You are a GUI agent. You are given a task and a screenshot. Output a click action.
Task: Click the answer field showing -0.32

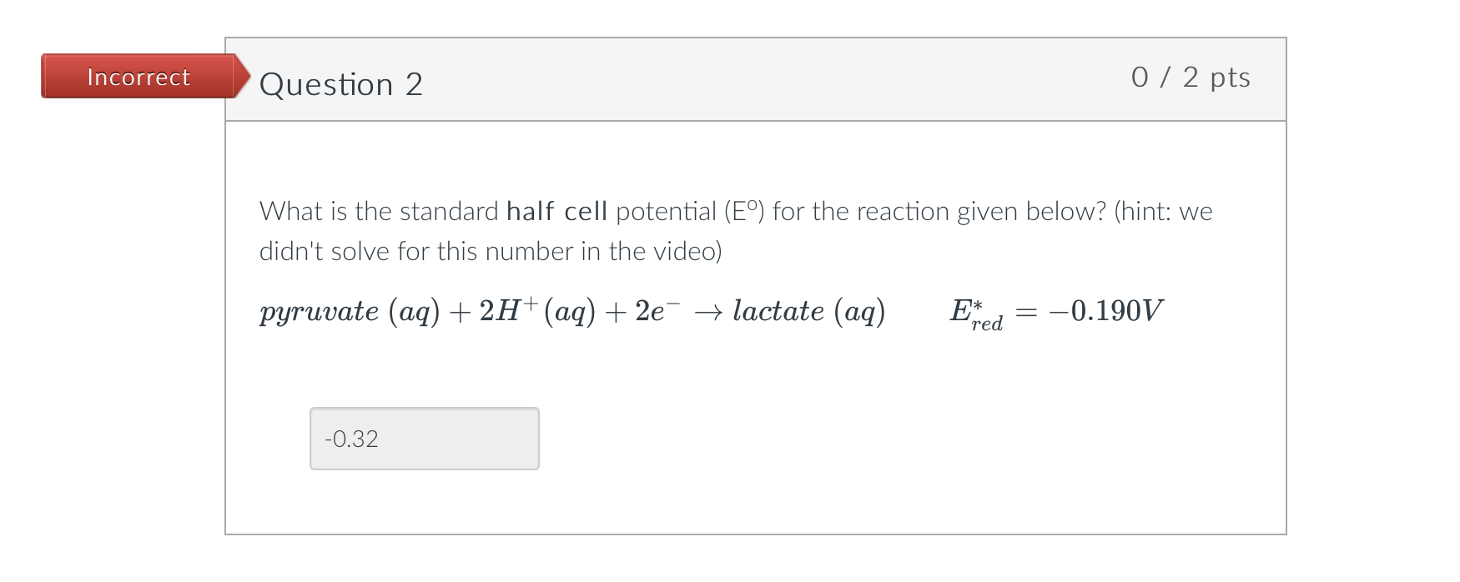[424, 439]
